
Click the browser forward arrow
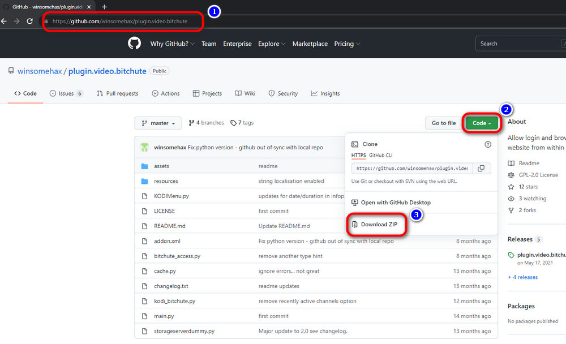(16, 21)
